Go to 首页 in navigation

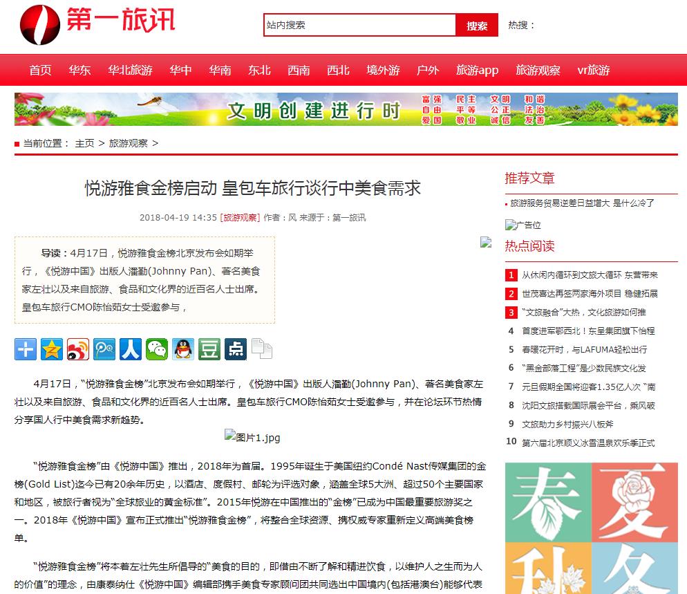tap(40, 70)
